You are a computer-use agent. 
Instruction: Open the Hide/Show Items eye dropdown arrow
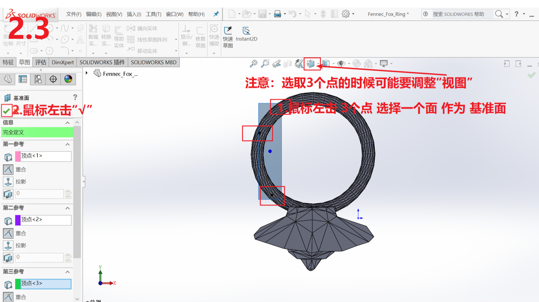pos(350,63)
